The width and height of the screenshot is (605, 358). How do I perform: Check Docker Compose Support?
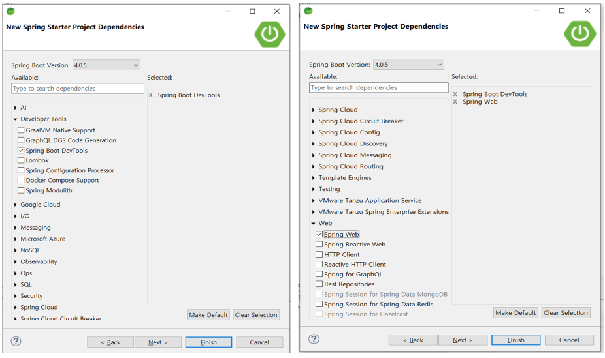[x=21, y=180]
